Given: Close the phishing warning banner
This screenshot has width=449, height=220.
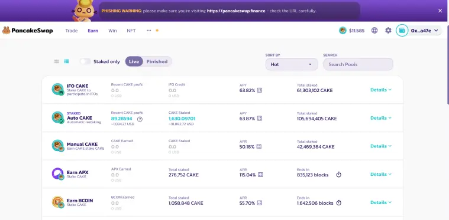Looking at the screenshot, I should 440,11.
